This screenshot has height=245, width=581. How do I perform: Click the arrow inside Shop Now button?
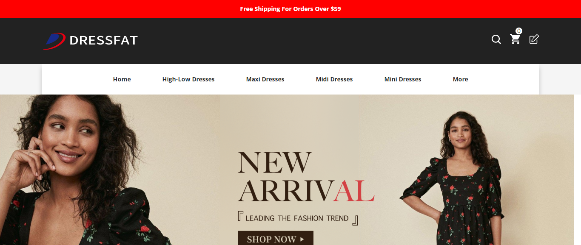302,239
